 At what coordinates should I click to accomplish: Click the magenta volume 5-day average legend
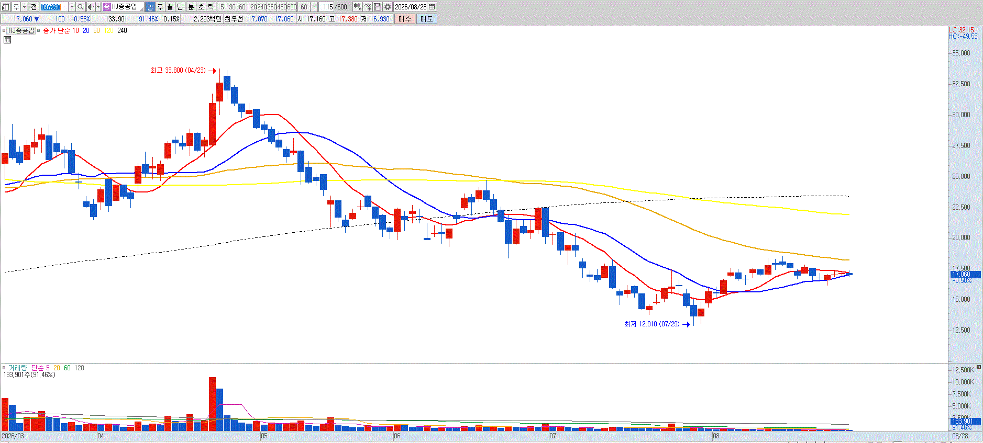[x=48, y=368]
